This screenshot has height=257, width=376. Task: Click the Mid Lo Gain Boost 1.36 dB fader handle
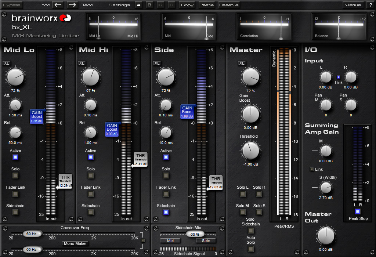click(37, 116)
